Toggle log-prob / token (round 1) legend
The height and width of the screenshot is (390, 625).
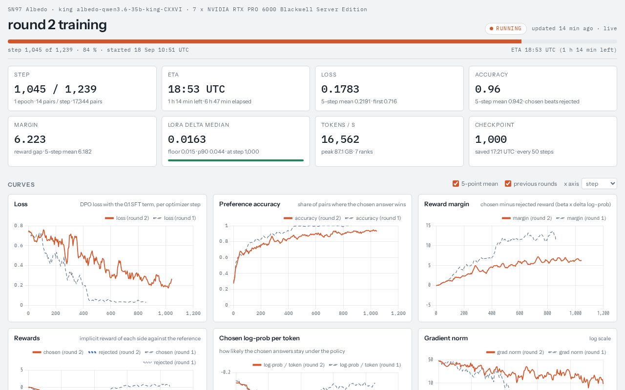tap(365, 365)
